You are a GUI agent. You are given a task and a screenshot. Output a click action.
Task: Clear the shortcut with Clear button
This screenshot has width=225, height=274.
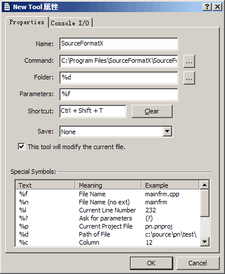[x=152, y=111]
